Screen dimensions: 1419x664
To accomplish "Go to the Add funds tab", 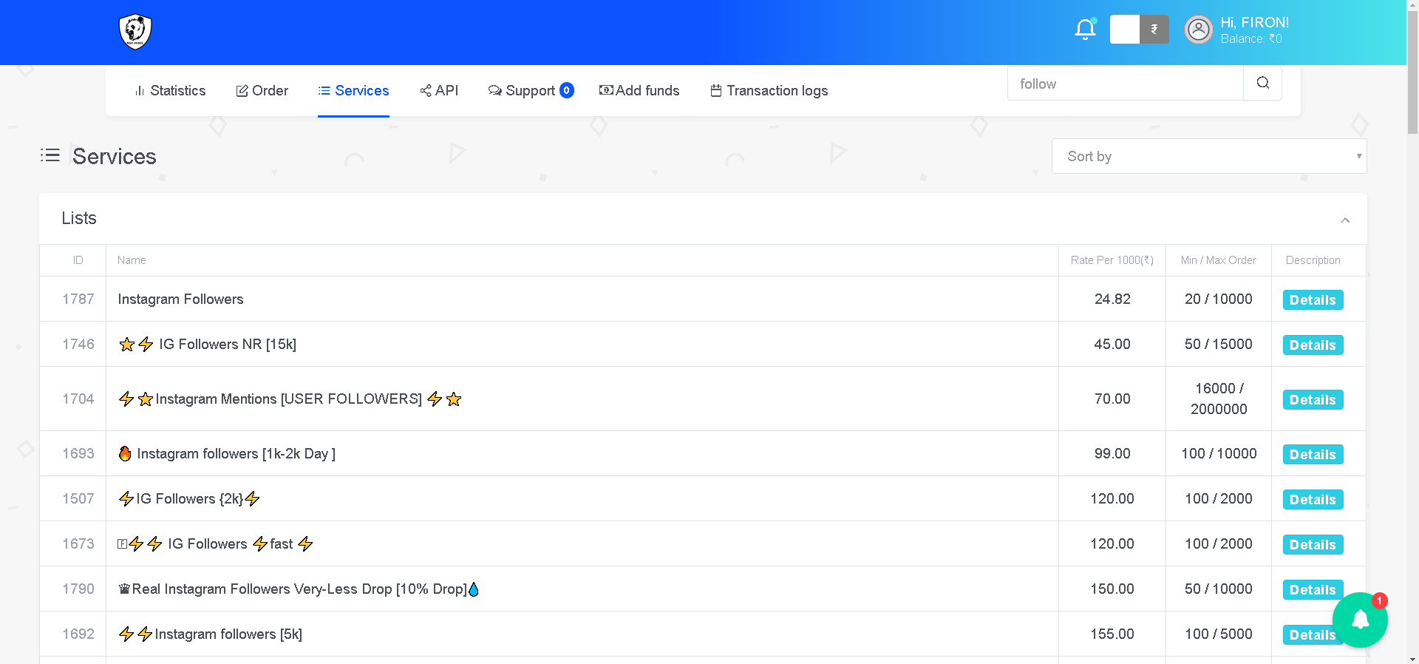I will tap(639, 90).
